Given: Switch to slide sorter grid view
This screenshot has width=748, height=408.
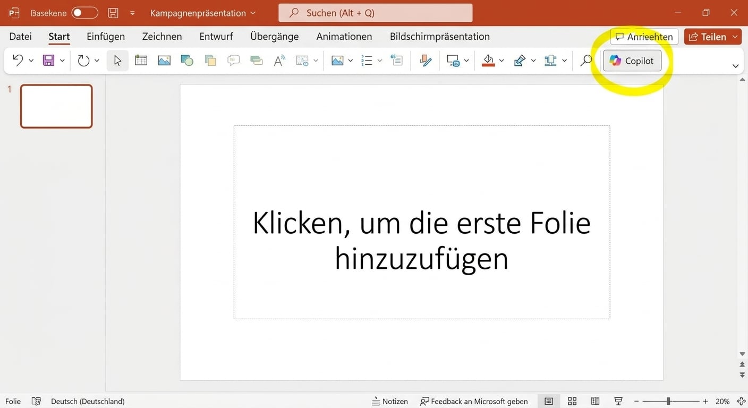Looking at the screenshot, I should pos(572,401).
